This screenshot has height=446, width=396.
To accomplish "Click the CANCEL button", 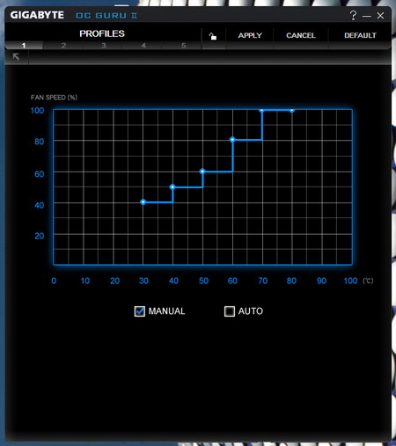I will click(x=301, y=35).
